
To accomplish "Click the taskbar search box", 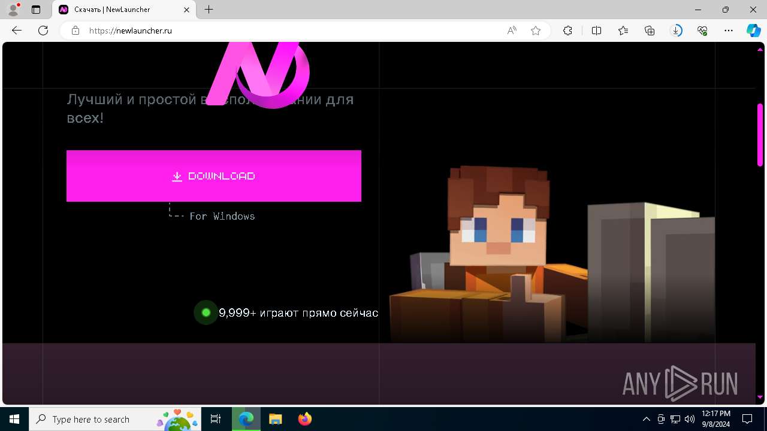I will pyautogui.click(x=116, y=419).
